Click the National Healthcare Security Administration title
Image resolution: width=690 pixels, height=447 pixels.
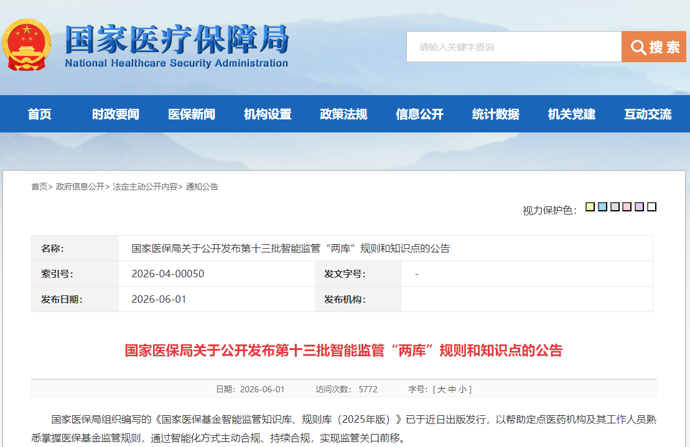click(177, 46)
